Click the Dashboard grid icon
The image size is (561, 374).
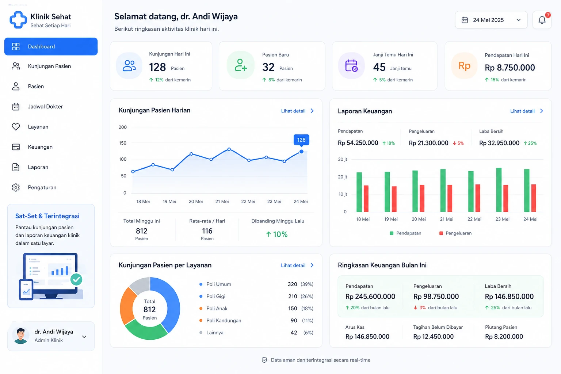point(16,46)
